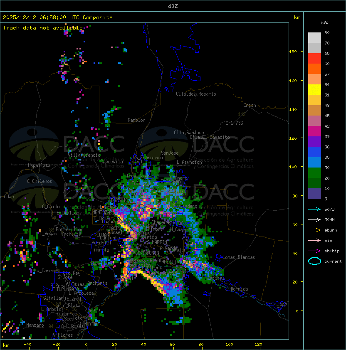Click the 'L_PAZ' map label
Screen dimensions: 346x350
tap(281, 306)
